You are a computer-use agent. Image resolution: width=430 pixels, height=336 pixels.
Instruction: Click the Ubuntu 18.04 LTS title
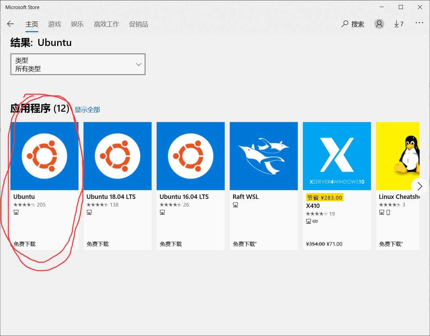click(x=111, y=197)
